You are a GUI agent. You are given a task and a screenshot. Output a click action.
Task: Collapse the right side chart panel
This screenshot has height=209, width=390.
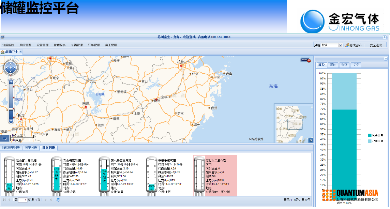point(386,59)
